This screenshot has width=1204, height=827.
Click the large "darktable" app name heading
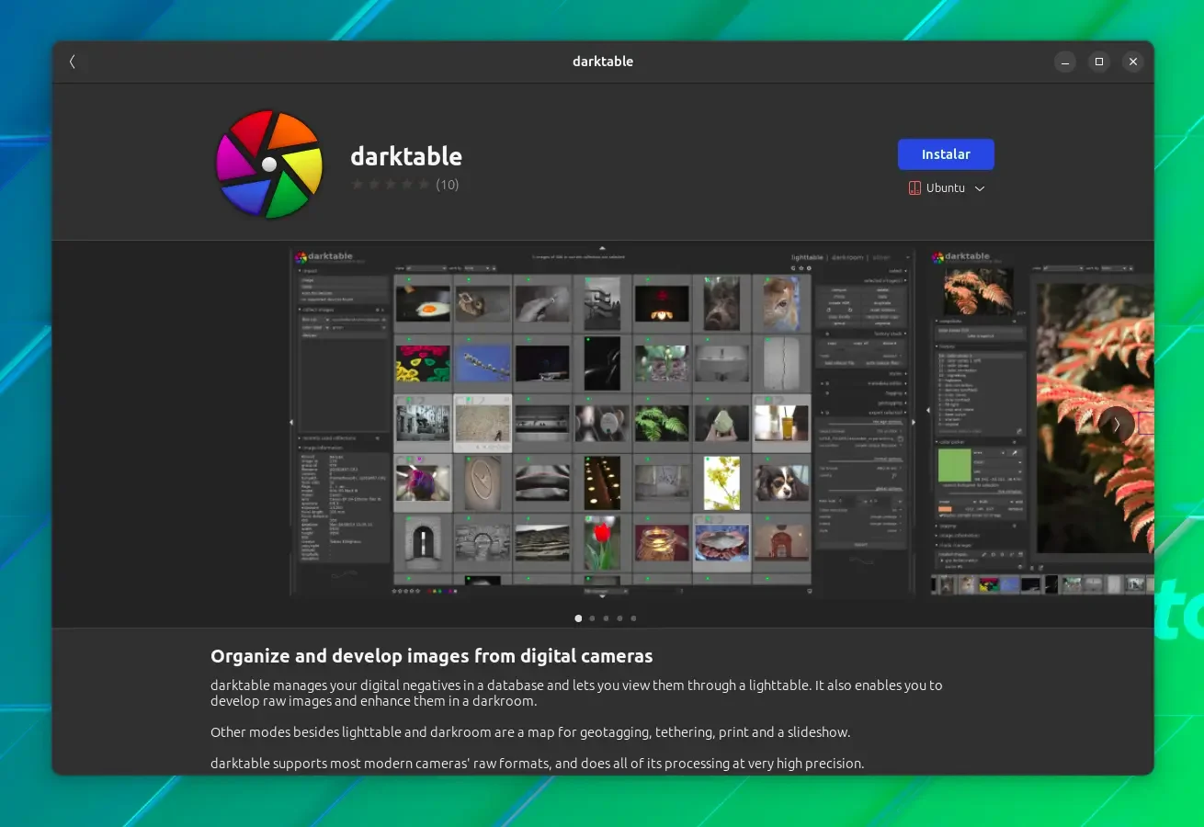pyautogui.click(x=406, y=156)
